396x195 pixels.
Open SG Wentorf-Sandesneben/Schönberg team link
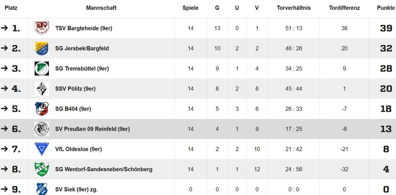104,169
